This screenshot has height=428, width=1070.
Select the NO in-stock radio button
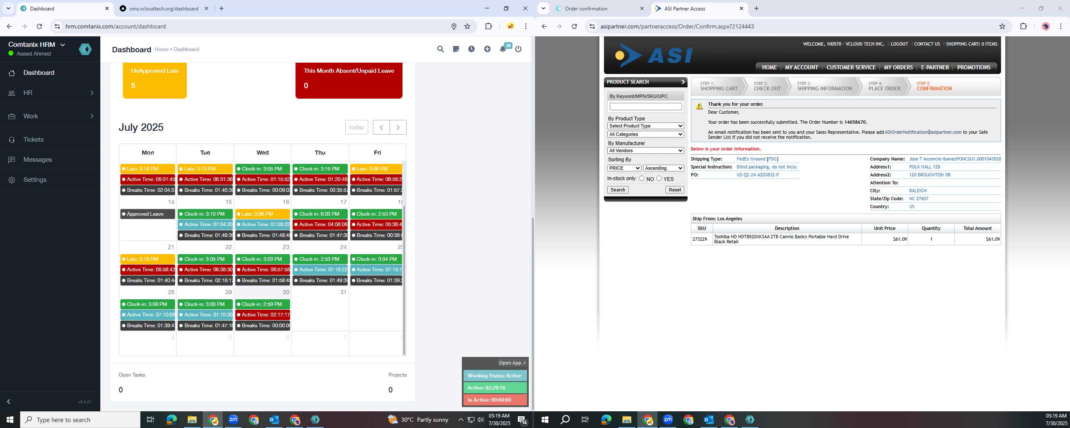point(642,178)
